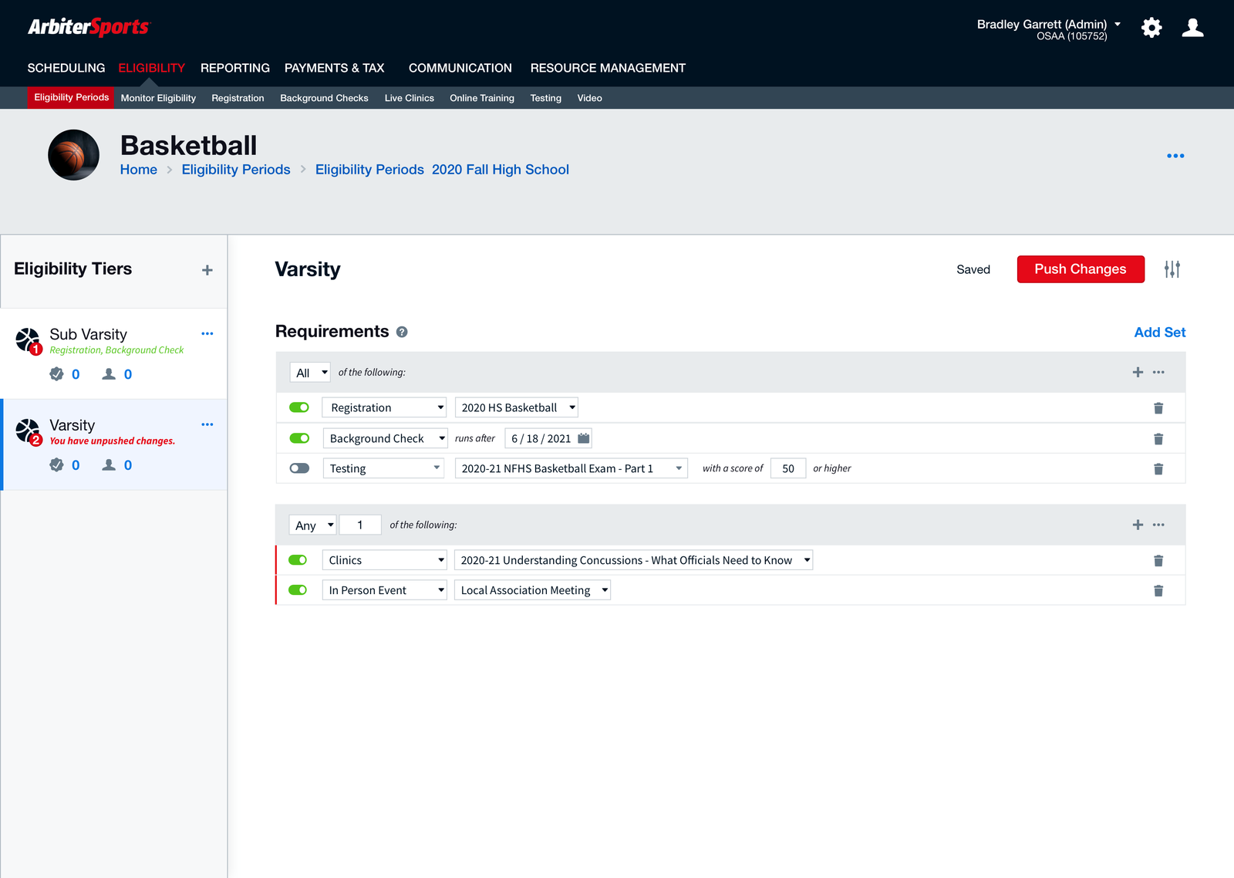Open All set options menu
The width and height of the screenshot is (1234, 878).
click(x=1158, y=372)
